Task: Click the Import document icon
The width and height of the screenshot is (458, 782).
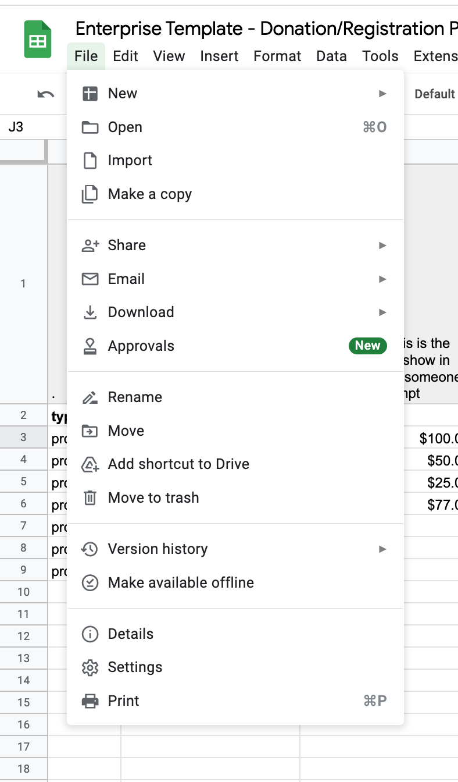Action: 90,161
